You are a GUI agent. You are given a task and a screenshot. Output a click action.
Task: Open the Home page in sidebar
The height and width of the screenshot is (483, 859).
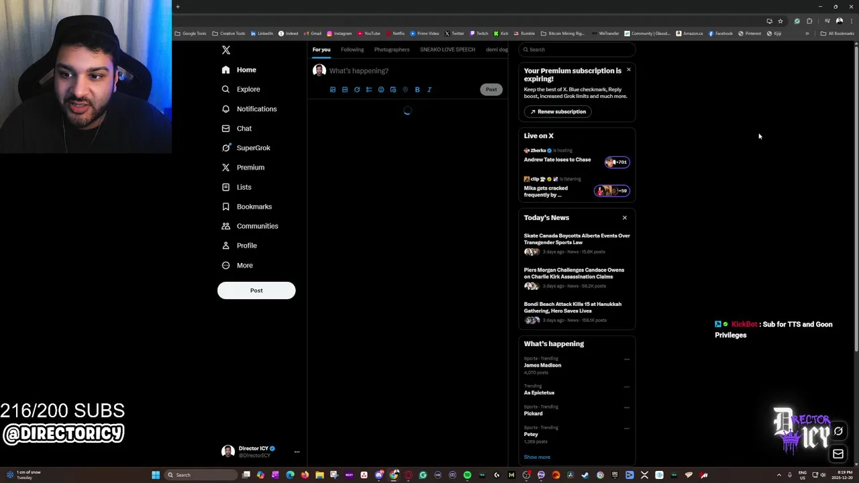point(239,70)
